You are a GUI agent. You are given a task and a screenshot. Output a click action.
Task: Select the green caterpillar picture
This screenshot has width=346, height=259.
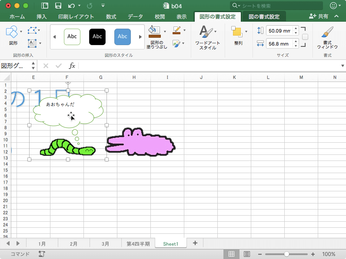(x=68, y=148)
